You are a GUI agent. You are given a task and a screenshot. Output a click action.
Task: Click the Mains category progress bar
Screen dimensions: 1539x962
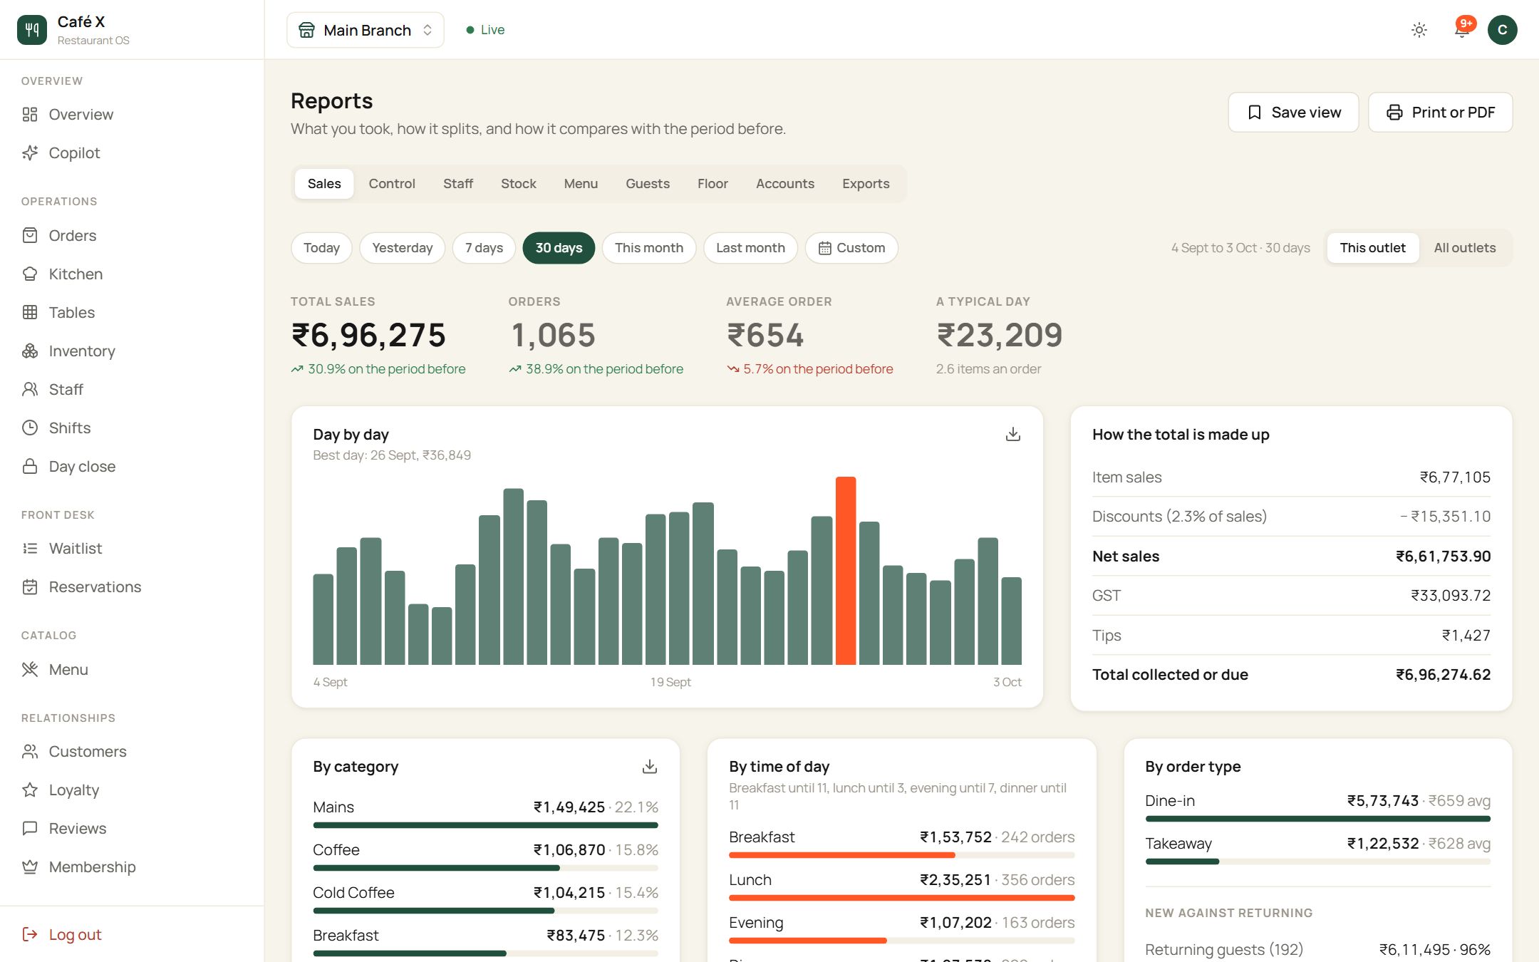(x=485, y=825)
